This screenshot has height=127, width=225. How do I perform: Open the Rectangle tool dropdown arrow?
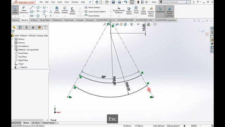point(34,12)
